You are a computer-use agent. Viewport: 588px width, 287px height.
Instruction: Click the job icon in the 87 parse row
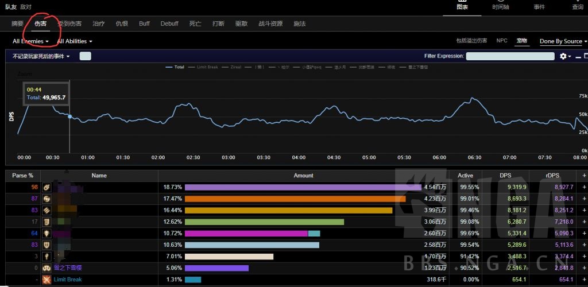click(46, 199)
